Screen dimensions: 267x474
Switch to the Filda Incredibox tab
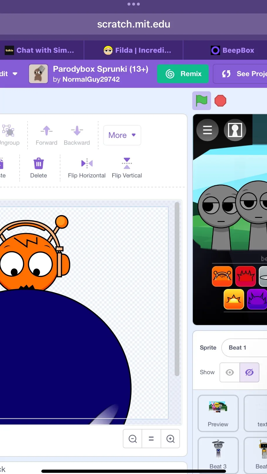coord(137,50)
